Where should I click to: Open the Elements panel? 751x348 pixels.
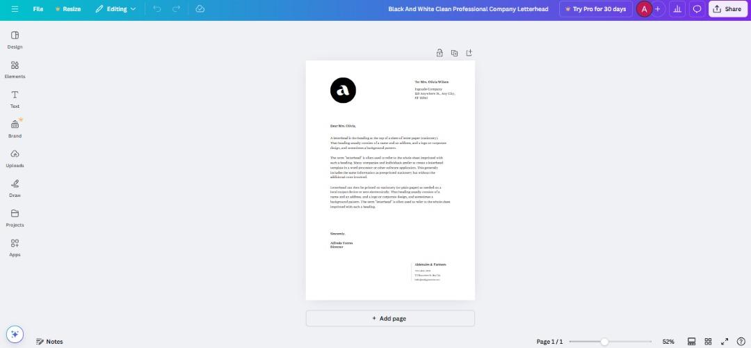15,70
